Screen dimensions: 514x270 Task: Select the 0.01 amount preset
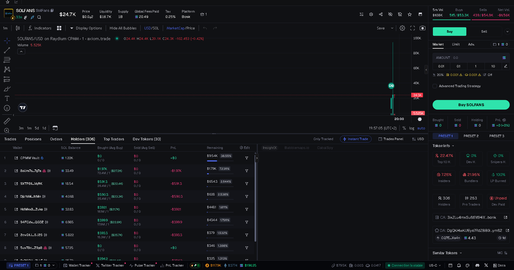tap(441, 66)
